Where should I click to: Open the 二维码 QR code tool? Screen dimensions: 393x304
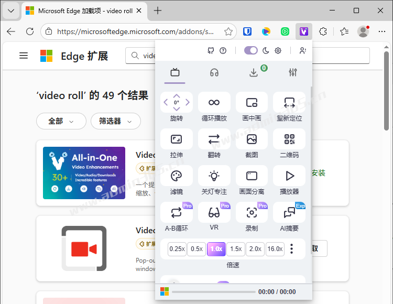(289, 139)
